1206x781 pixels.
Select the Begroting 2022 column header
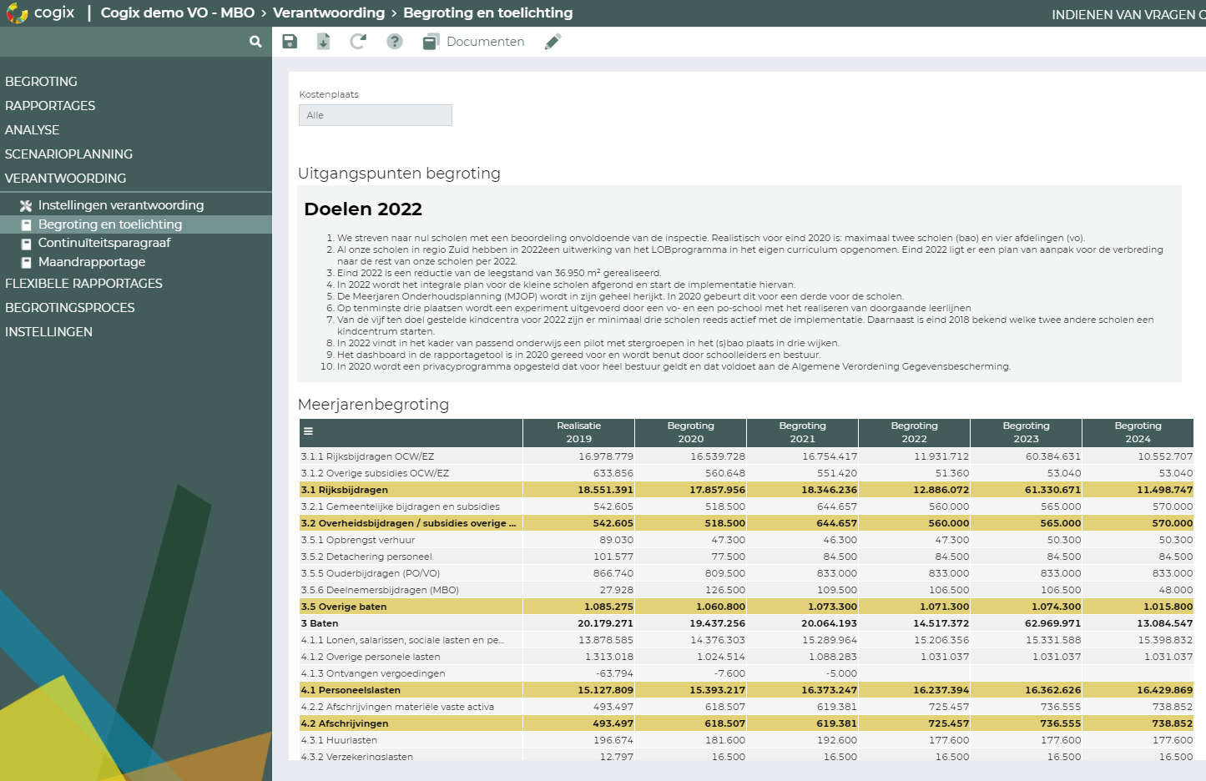point(914,431)
